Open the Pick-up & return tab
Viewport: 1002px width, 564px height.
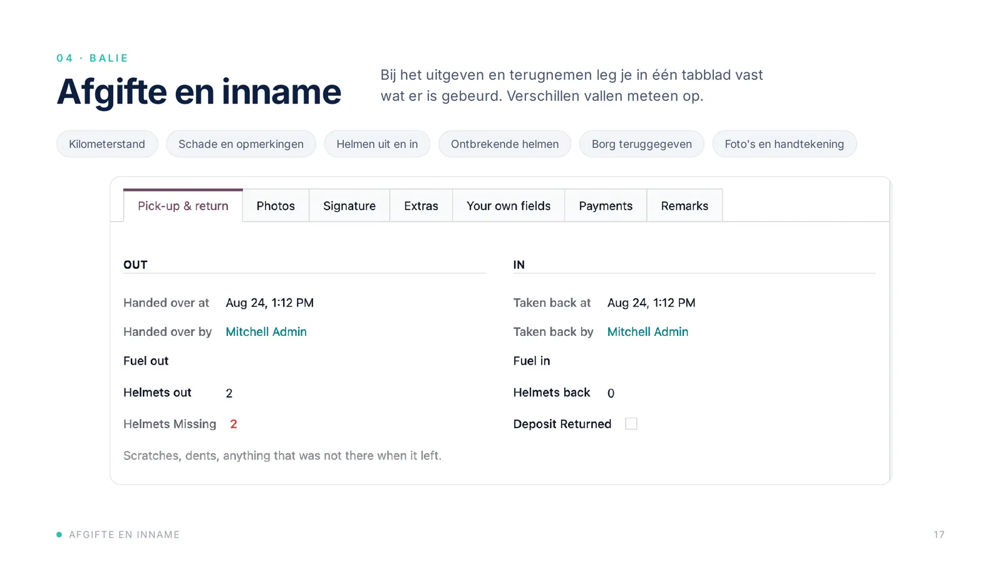click(x=183, y=206)
